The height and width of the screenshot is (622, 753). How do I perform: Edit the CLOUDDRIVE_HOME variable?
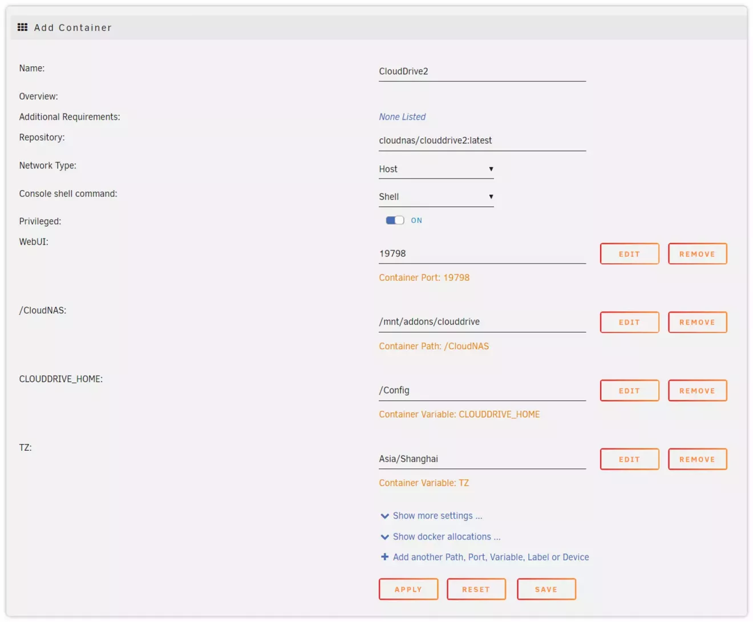[x=630, y=391]
